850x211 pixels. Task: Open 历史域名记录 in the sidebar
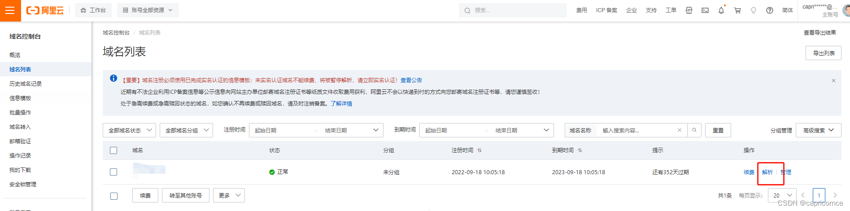(26, 84)
